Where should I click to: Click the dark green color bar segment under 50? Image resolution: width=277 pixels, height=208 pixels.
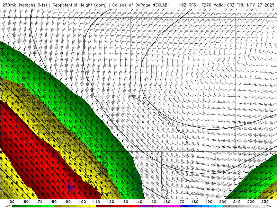tap(16, 206)
